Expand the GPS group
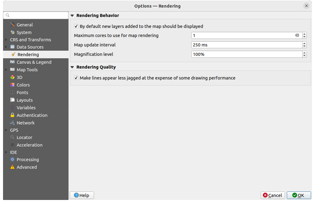 click(x=6, y=130)
